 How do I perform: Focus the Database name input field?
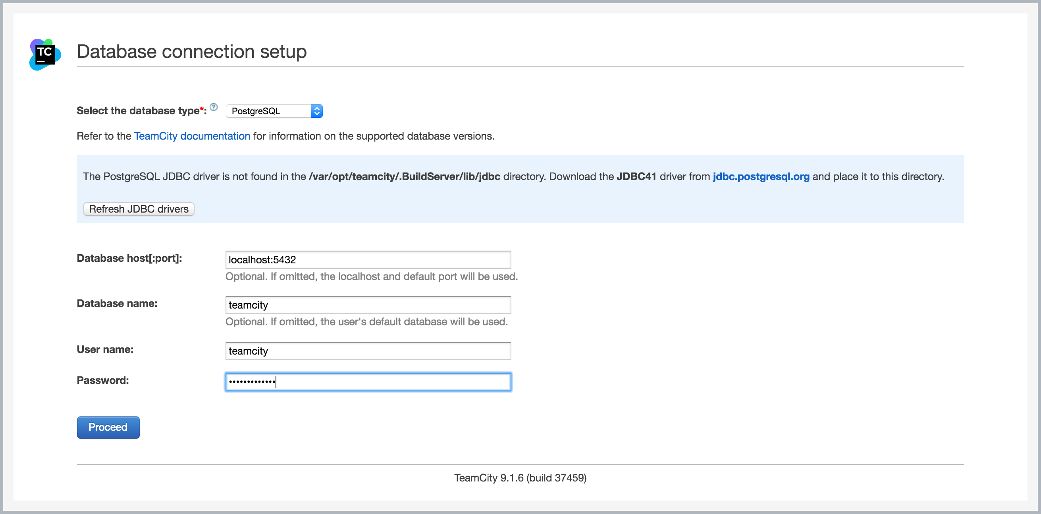pos(368,305)
